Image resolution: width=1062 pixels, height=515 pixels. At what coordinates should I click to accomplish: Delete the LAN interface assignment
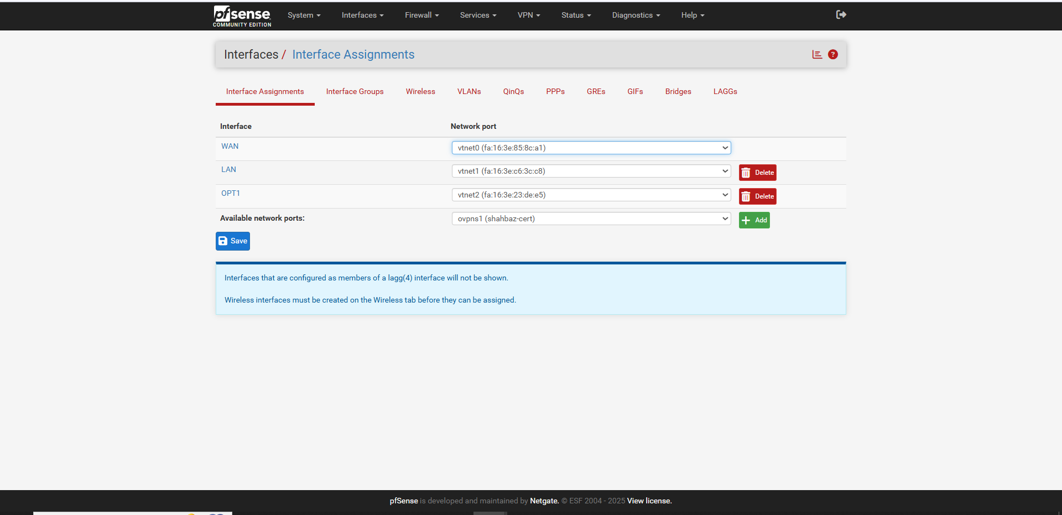coord(757,173)
